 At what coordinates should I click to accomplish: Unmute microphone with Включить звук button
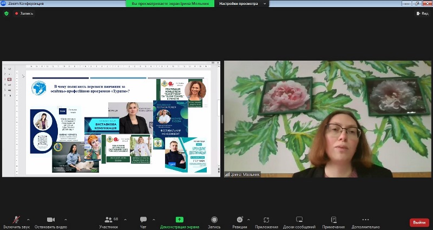pyautogui.click(x=16, y=220)
